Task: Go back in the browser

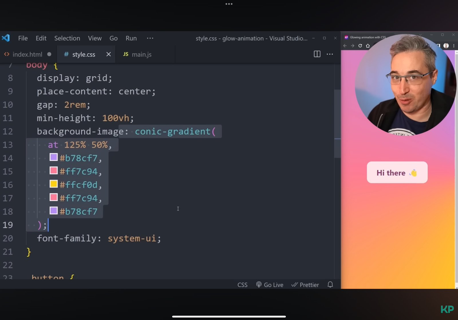Action: click(345, 46)
